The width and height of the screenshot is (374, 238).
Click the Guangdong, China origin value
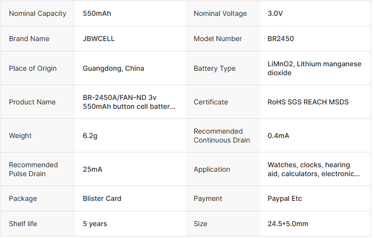114,68
